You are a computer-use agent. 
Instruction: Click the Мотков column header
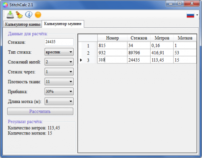[x=185, y=38]
